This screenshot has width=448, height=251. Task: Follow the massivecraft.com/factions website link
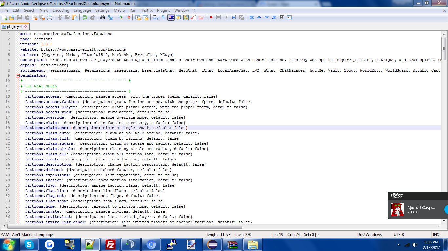pyautogui.click(x=83, y=49)
